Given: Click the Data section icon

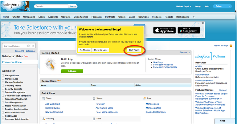Looking at the screenshot, I should [x=94, y=119].
